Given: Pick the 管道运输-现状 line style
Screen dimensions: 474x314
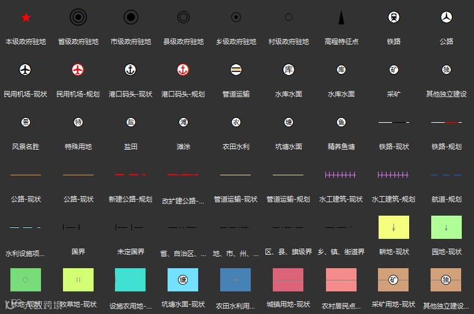Looking at the screenshot, I should click(235, 175).
